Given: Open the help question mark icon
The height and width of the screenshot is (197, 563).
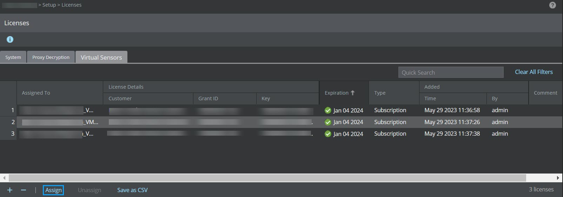Looking at the screenshot, I should click(x=552, y=5).
